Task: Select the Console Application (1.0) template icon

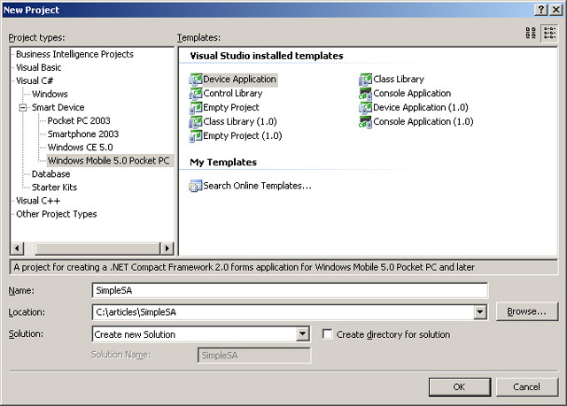Action: pyautogui.click(x=366, y=121)
